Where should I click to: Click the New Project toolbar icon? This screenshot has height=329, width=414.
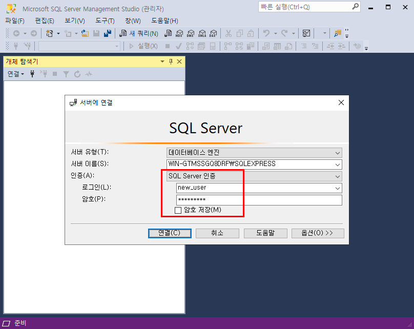49,33
